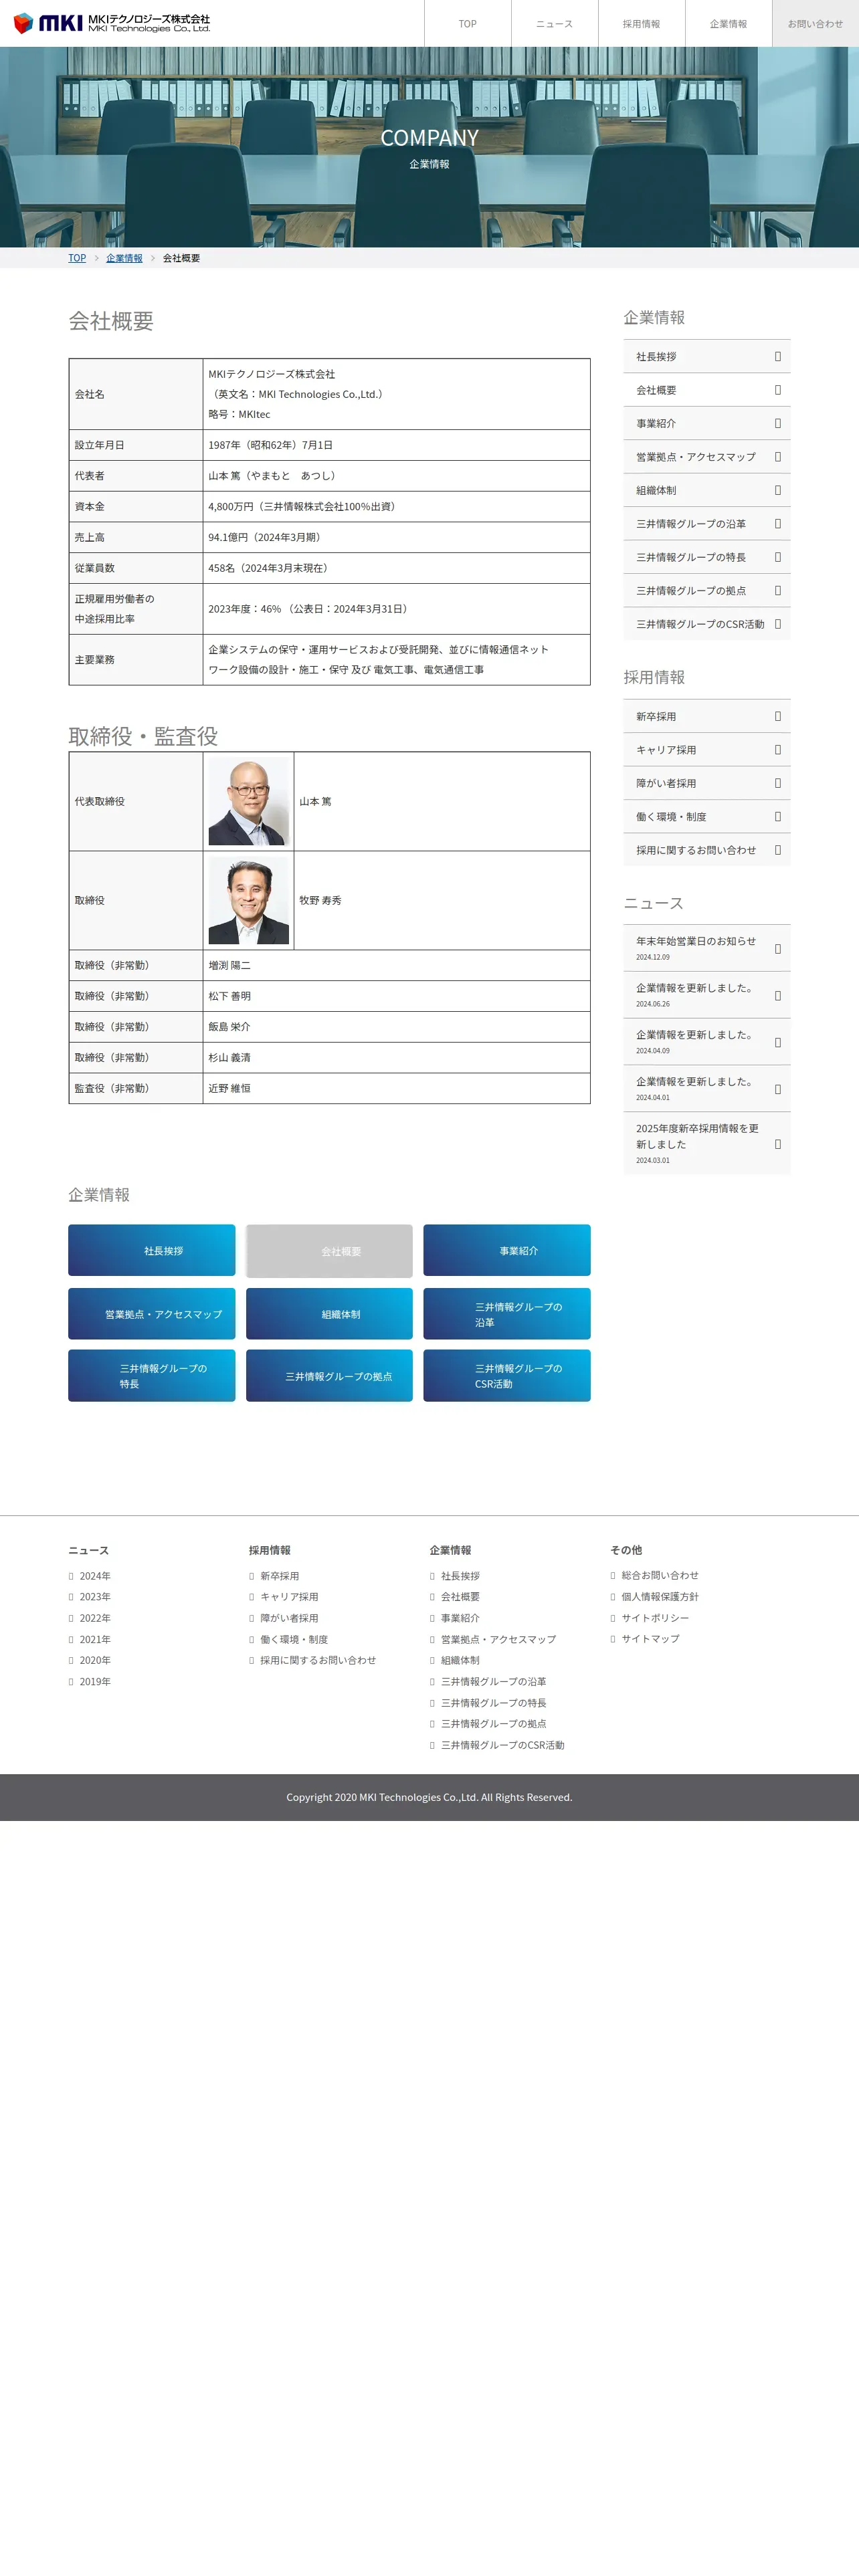Screen dimensions: 859x2576
Task: Open footer link 採用に関するお問い合わせ
Action: point(318,1660)
